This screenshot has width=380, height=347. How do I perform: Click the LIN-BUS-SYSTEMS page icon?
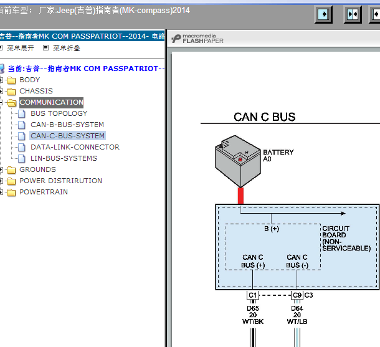(x=22, y=158)
